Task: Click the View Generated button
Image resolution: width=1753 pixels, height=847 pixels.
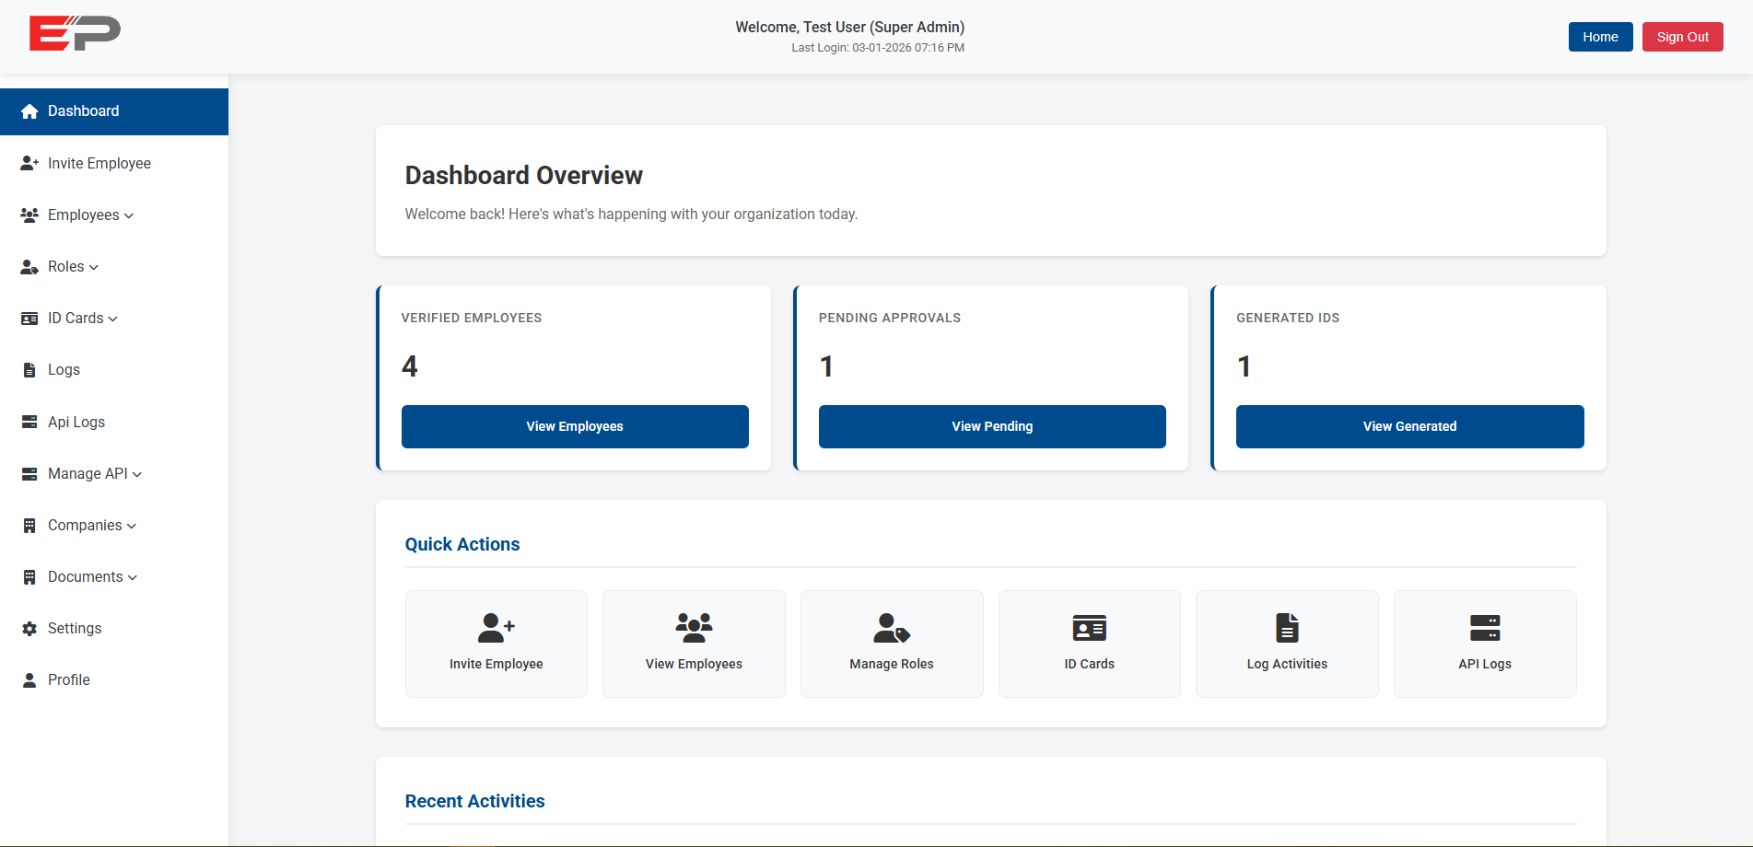Action: (1409, 426)
